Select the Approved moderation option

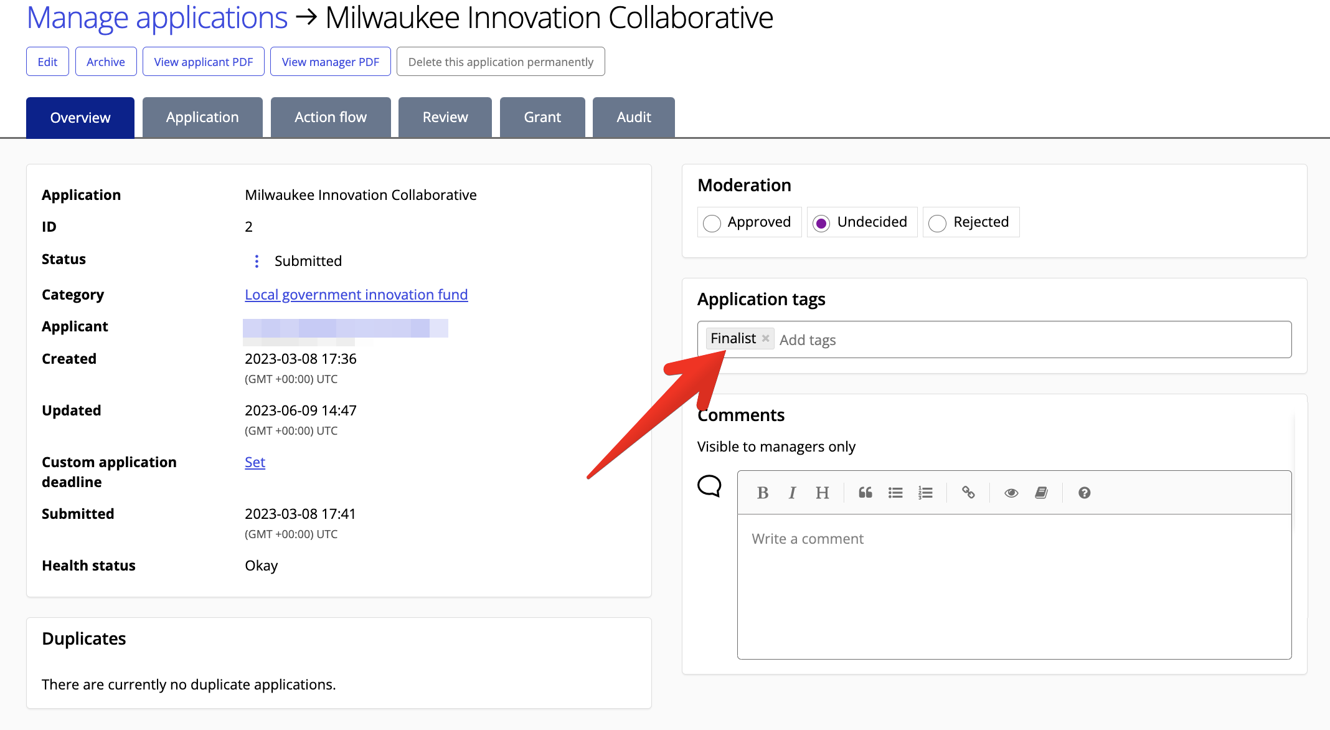pos(712,222)
